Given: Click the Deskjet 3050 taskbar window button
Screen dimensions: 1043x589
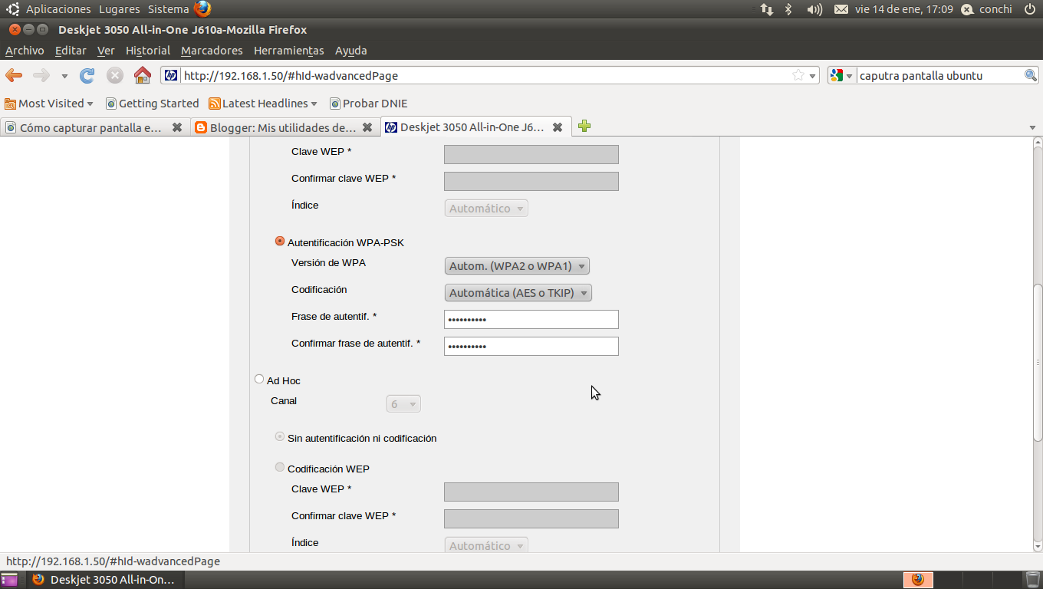Looking at the screenshot, I should 105,580.
